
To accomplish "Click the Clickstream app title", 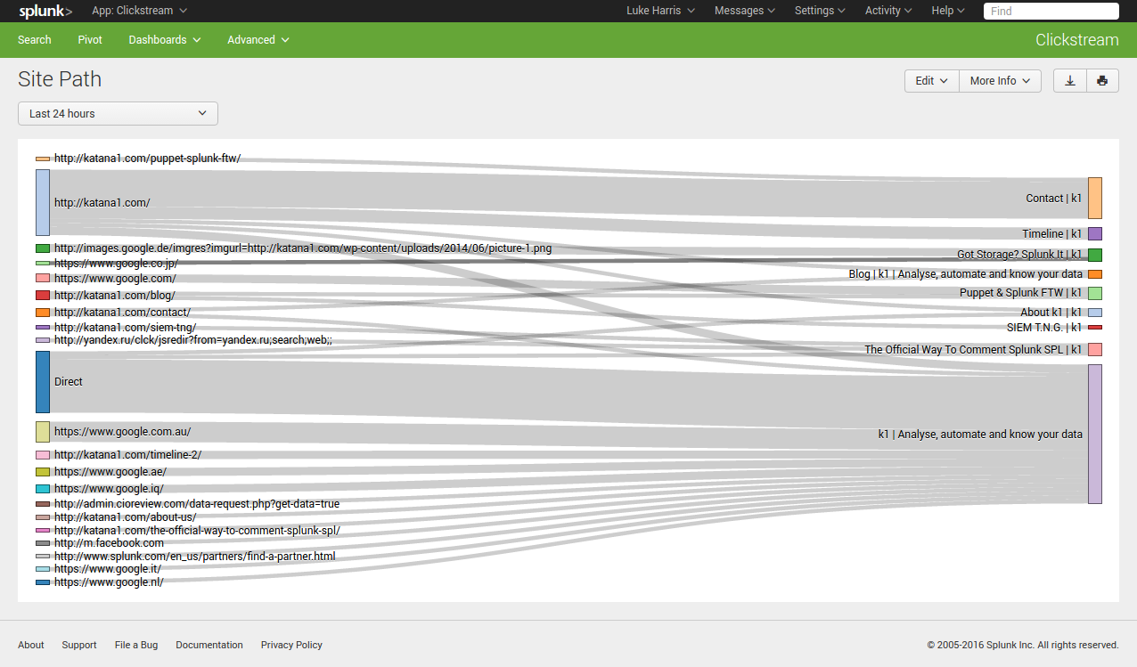I will coord(1076,40).
